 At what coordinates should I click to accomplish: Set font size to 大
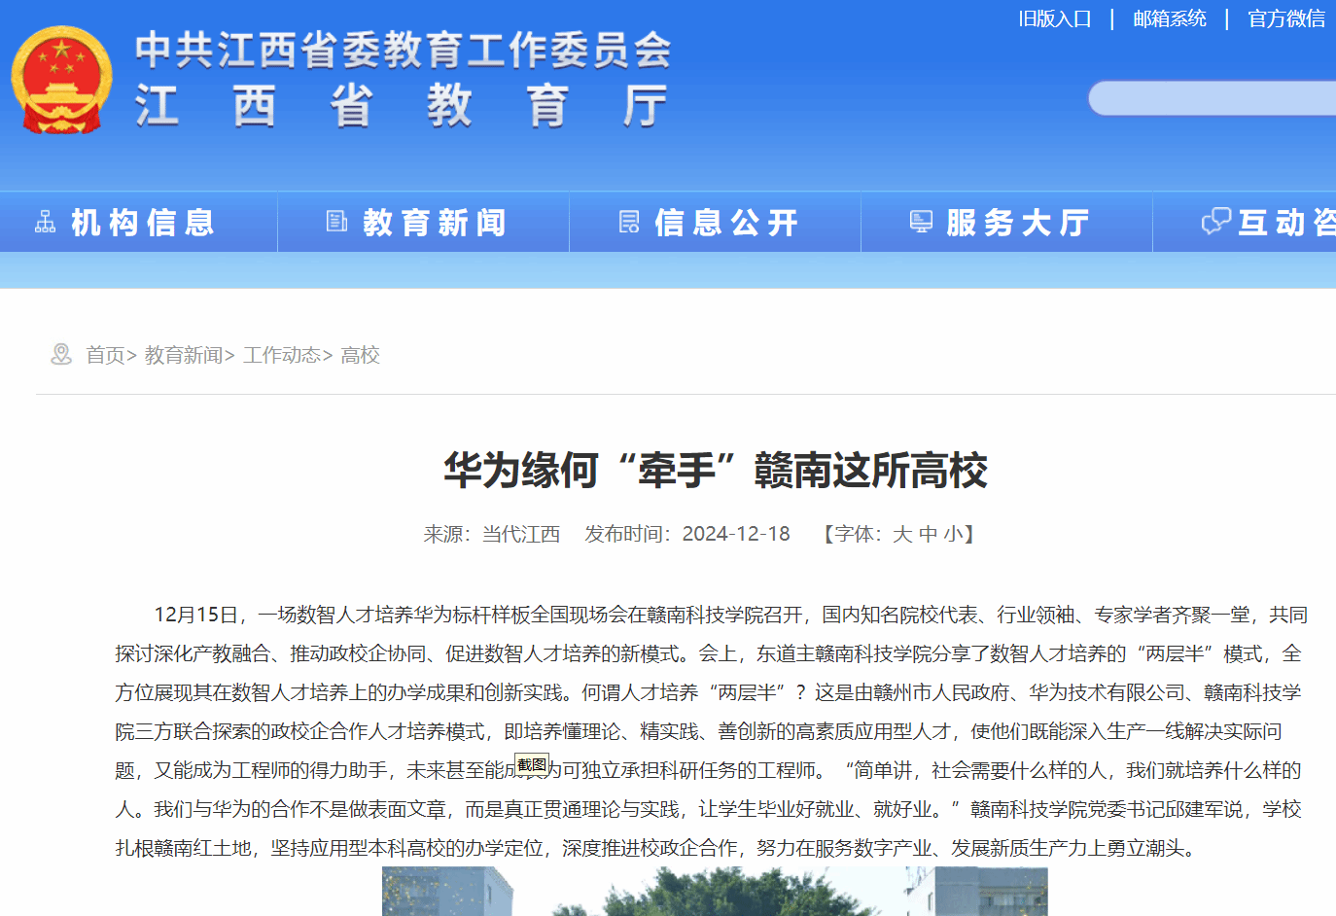click(901, 534)
